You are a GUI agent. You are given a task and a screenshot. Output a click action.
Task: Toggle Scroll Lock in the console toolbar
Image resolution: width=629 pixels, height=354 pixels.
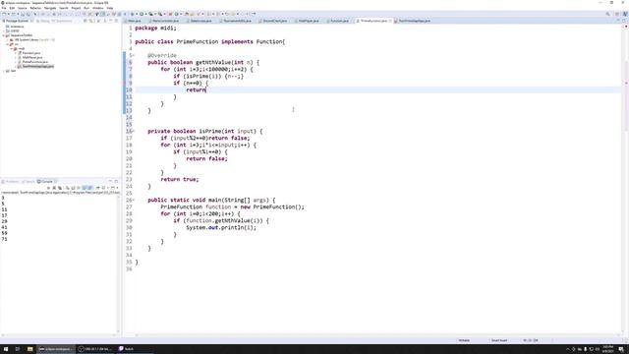pos(73,188)
